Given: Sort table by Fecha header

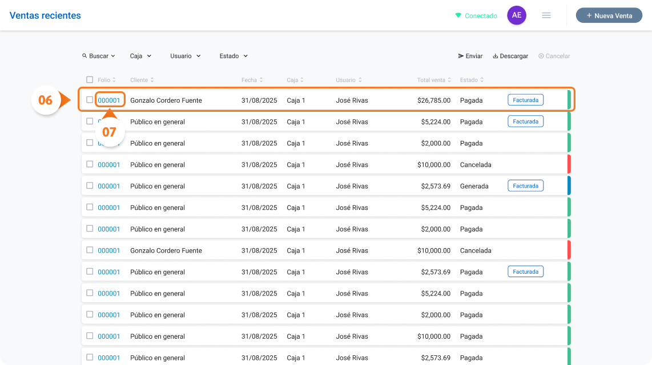Looking at the screenshot, I should click(252, 80).
